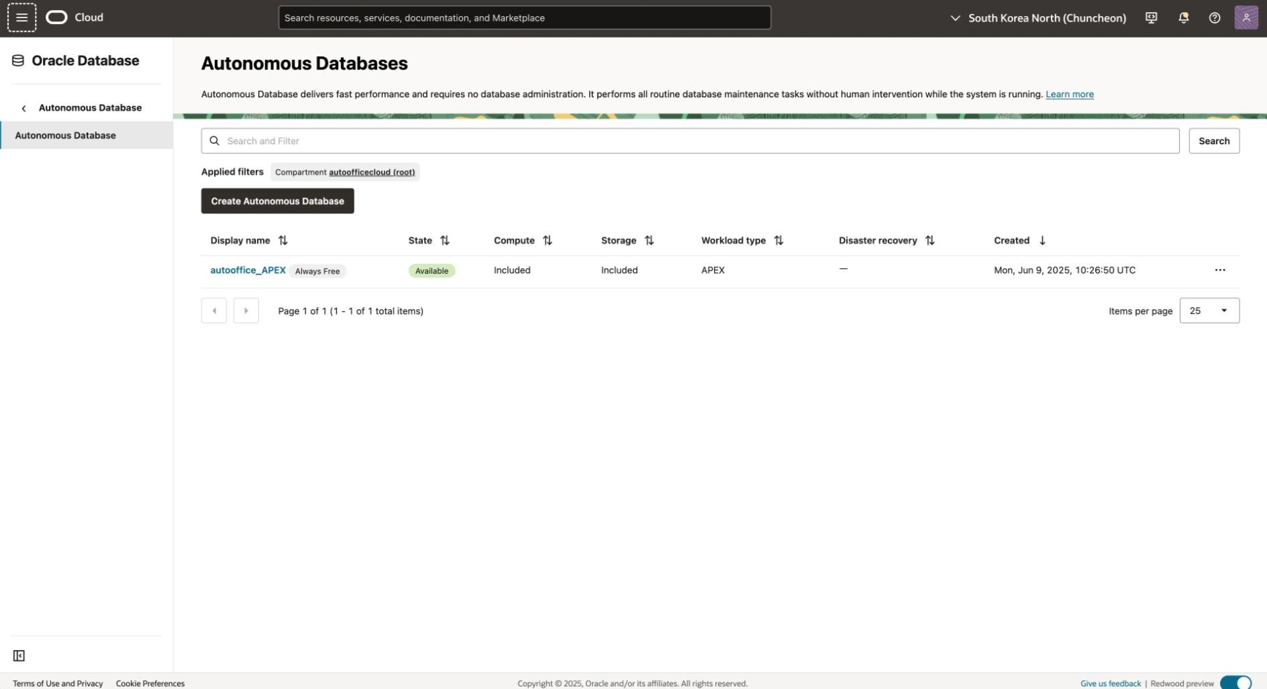Go back using the sidebar chevron arrow

tap(23, 108)
